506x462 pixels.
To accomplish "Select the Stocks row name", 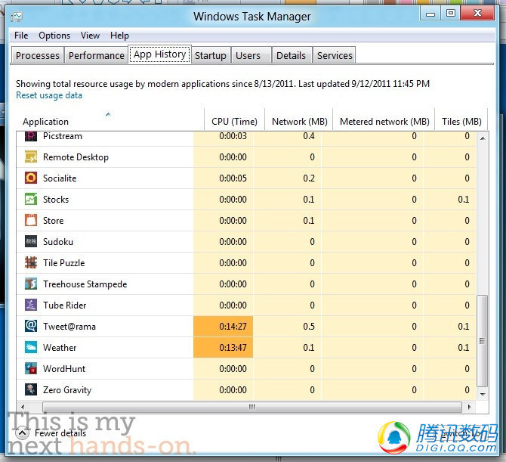I will (x=56, y=200).
